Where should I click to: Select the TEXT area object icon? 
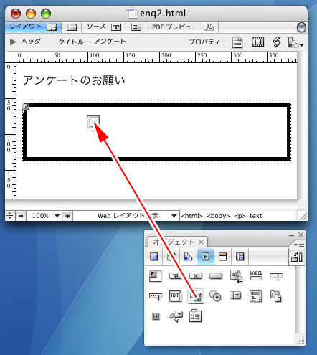(x=175, y=296)
